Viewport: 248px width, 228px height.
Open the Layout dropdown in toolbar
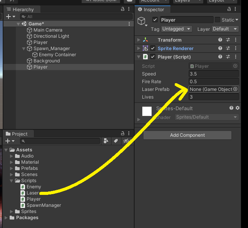tap(222, 1)
